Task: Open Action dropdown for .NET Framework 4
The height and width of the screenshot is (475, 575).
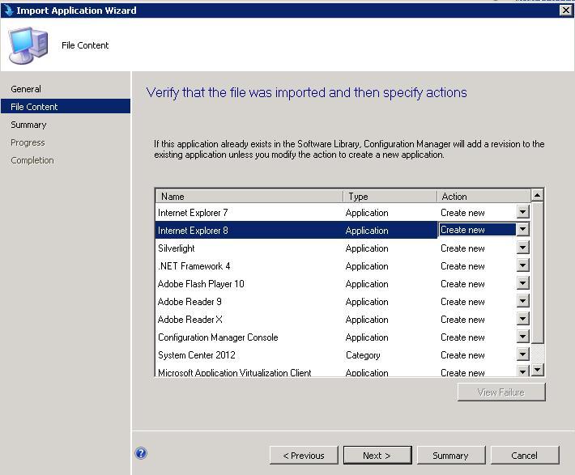Action: [523, 265]
